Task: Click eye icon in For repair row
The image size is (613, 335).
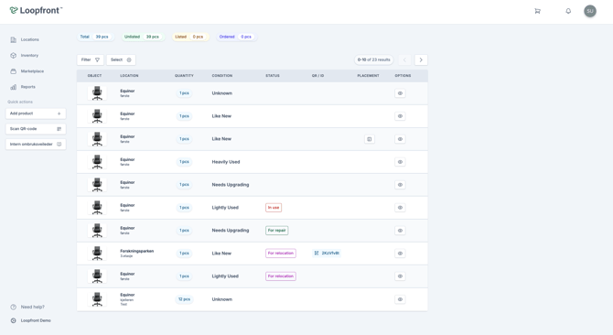Action: click(x=400, y=231)
